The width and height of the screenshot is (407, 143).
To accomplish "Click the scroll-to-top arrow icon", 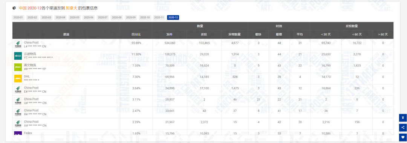I will click(x=403, y=117).
